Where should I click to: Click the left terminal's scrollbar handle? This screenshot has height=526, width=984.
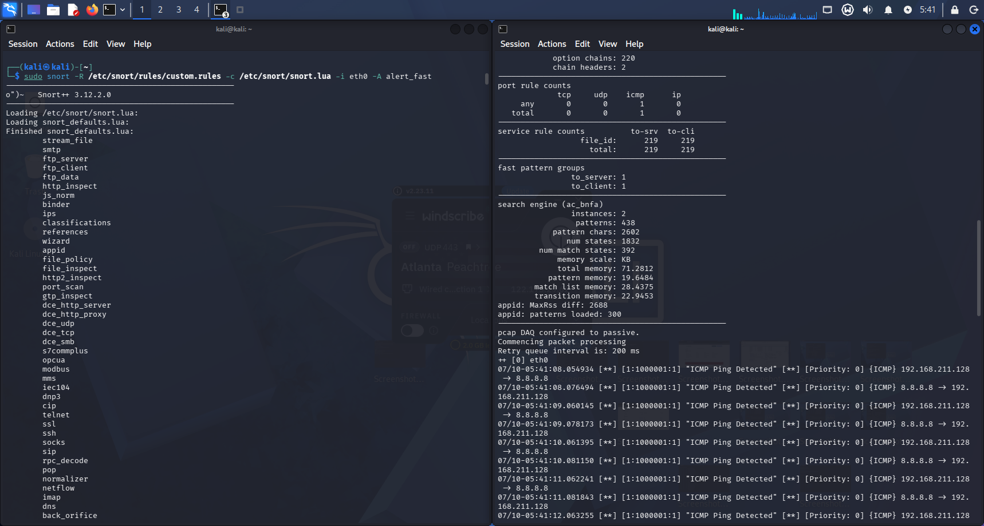[x=487, y=78]
